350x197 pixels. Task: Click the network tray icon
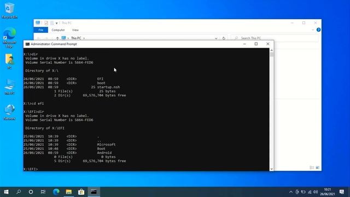pyautogui.click(x=310, y=192)
